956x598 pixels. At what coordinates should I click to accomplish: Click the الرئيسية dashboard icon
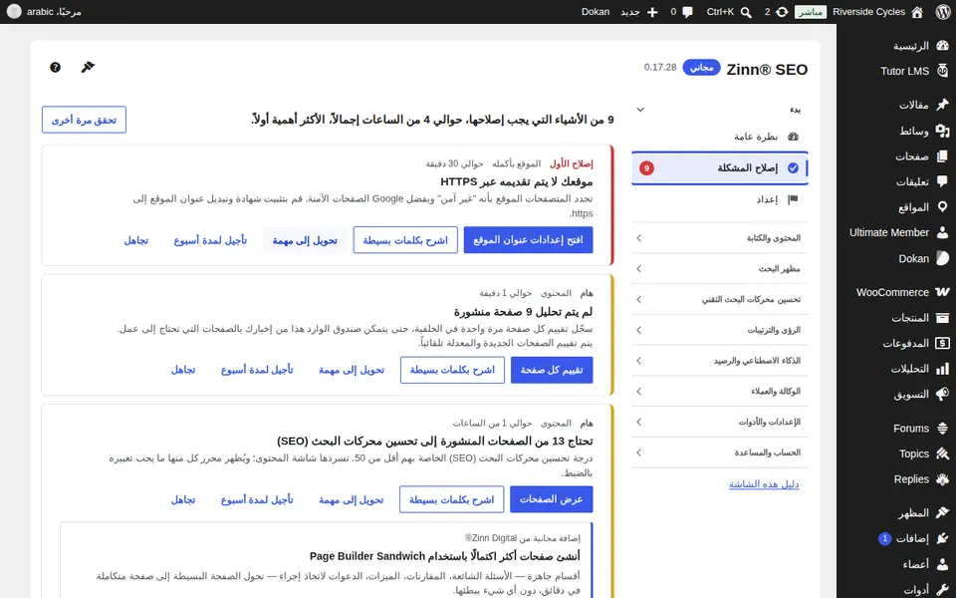click(942, 46)
